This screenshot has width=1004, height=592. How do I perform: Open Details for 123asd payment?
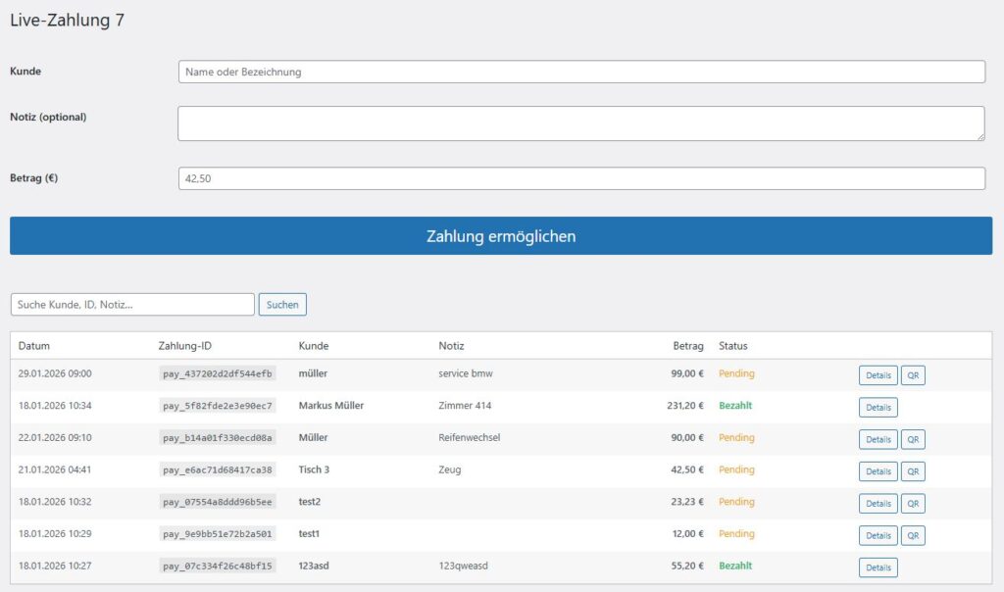click(x=878, y=567)
